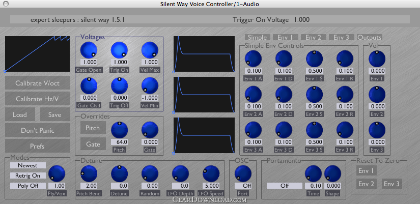Click the Trig Off voltage knob
Viewport: 420px width, 204px height.
[119, 85]
